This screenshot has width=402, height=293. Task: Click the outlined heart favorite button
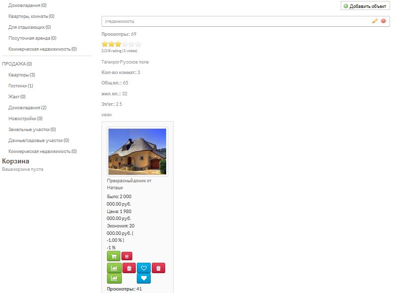[144, 268]
